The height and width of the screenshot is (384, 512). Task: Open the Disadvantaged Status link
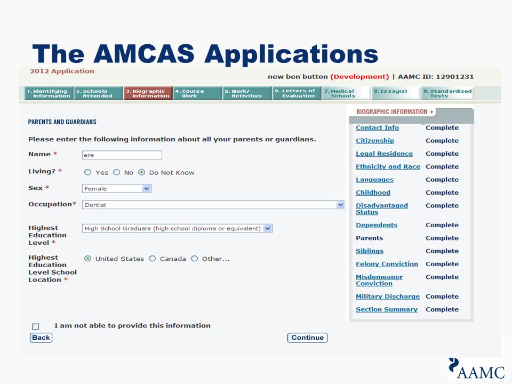click(382, 209)
